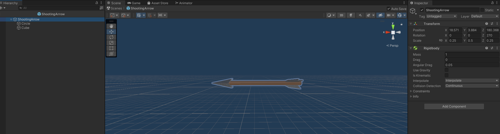Collapse the Transform component
The image size is (500, 134).
click(x=411, y=24)
